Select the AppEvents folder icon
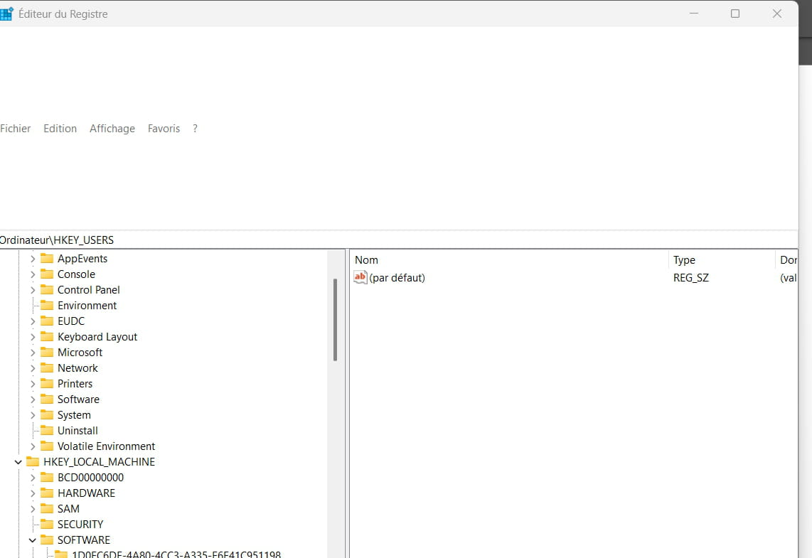The image size is (812, 558). coord(47,259)
